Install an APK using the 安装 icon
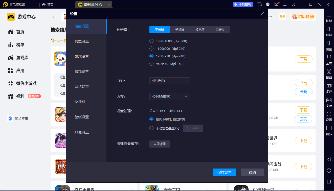The image size is (334, 191). (329, 102)
